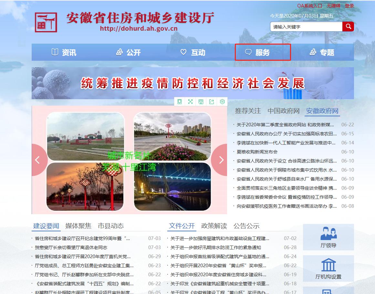Open the gear settings icon

[x=222, y=102]
